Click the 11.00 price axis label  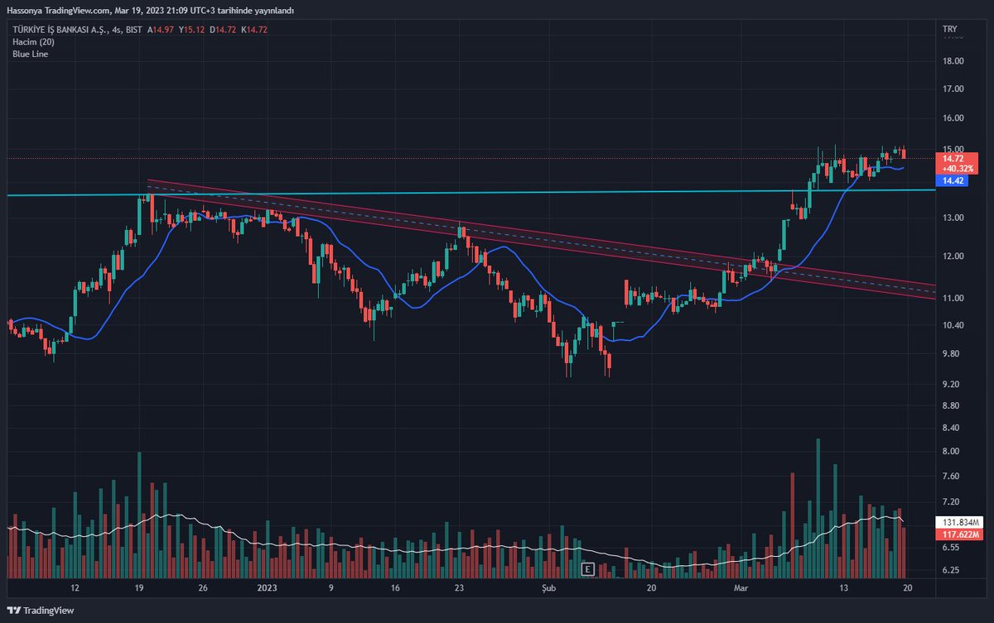[x=953, y=298]
